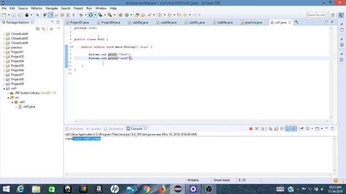Click the Open Console icon
This screenshot has height=194, width=346.
(317, 129)
